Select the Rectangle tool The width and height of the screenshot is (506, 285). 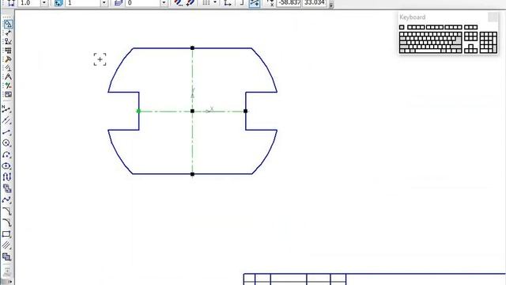pos(6,234)
